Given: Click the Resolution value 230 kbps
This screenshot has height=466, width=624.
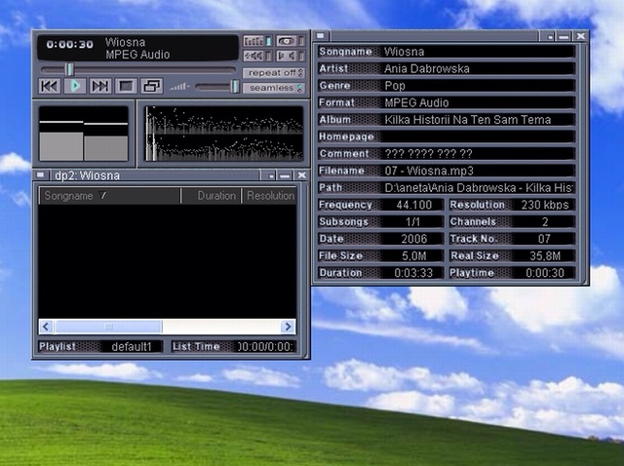Looking at the screenshot, I should (x=545, y=205).
